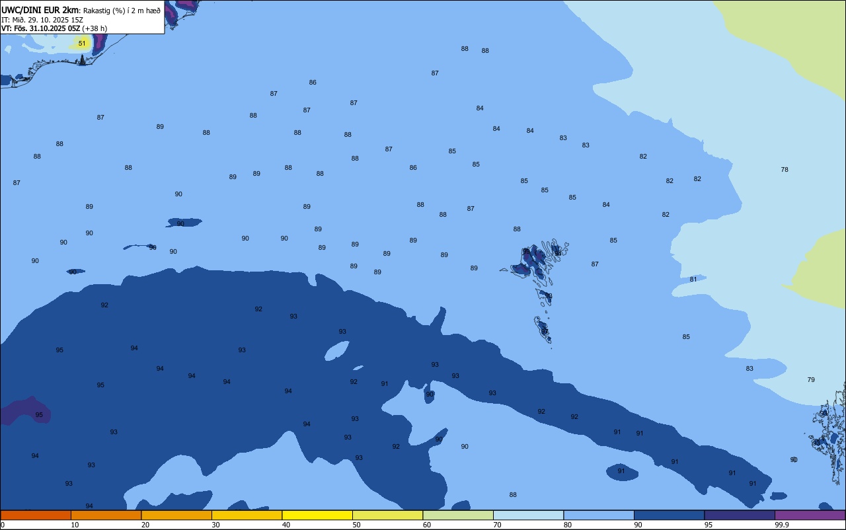Click the legend tick label '30'

[x=215, y=525]
